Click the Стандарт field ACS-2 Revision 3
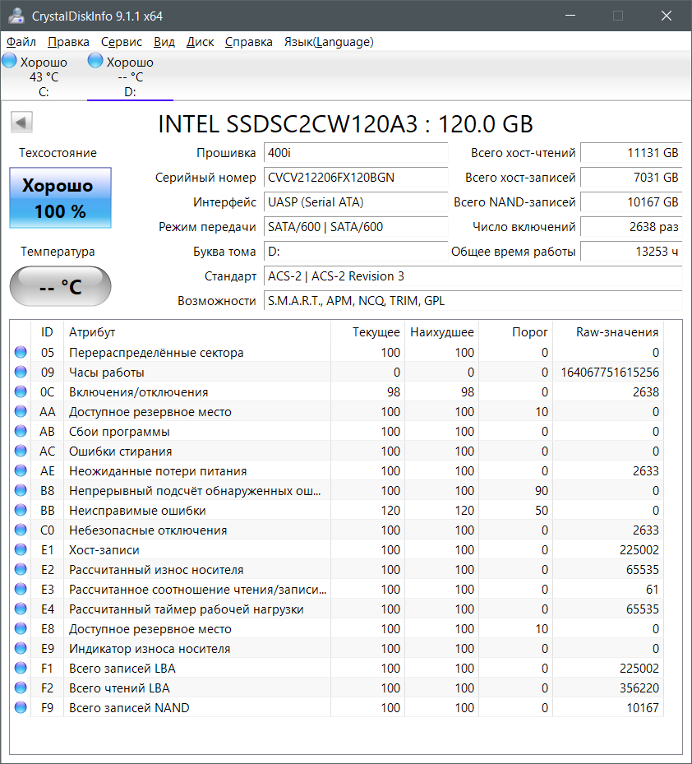 (473, 276)
